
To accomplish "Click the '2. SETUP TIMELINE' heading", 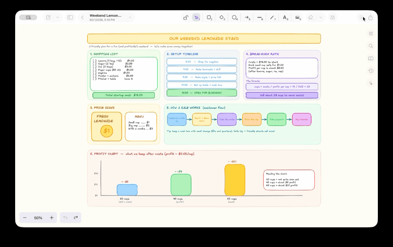I will click(183, 54).
